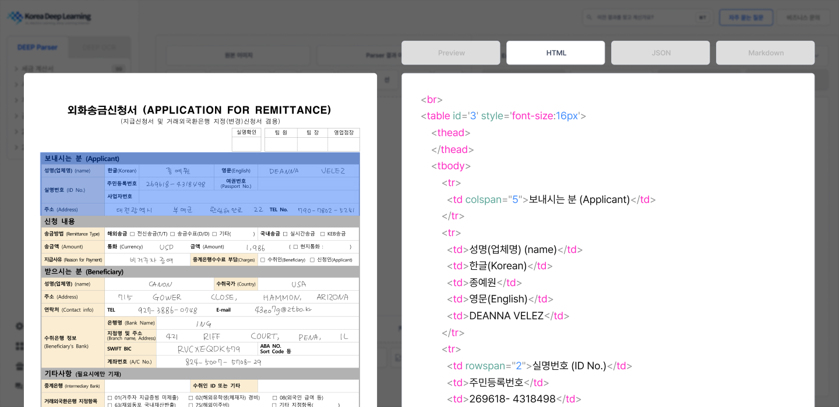
Task: Check the 신청인(Applicant) charges checkbox
Action: [x=312, y=260]
